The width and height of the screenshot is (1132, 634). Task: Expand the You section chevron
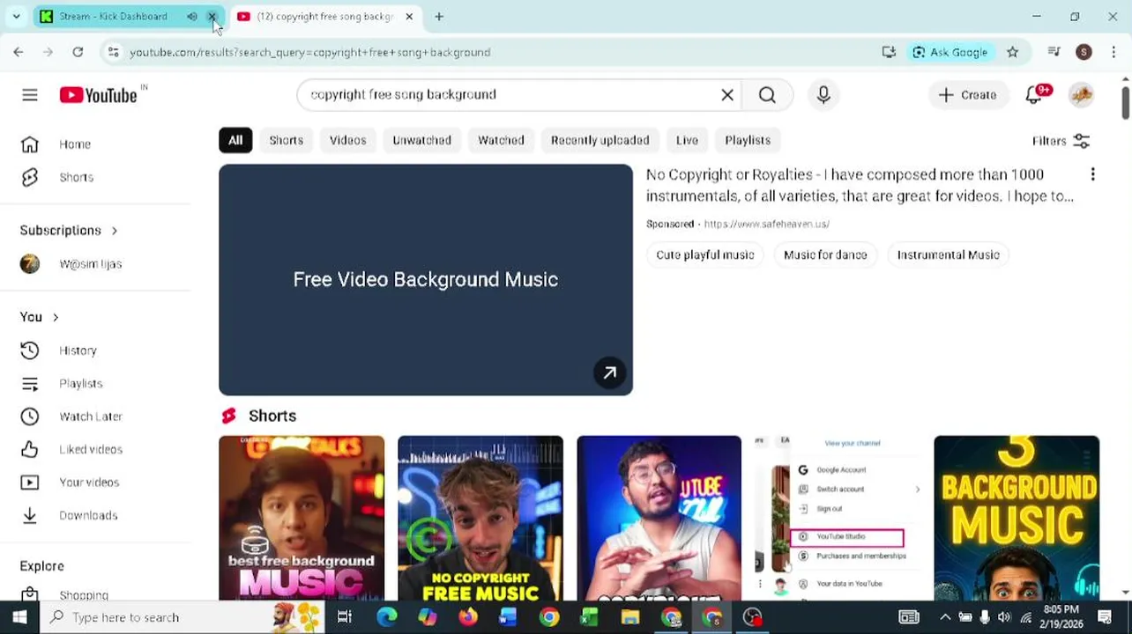point(56,317)
